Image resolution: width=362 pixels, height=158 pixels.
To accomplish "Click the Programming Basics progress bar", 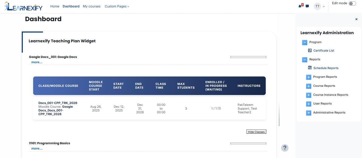I will (x=248, y=143).
